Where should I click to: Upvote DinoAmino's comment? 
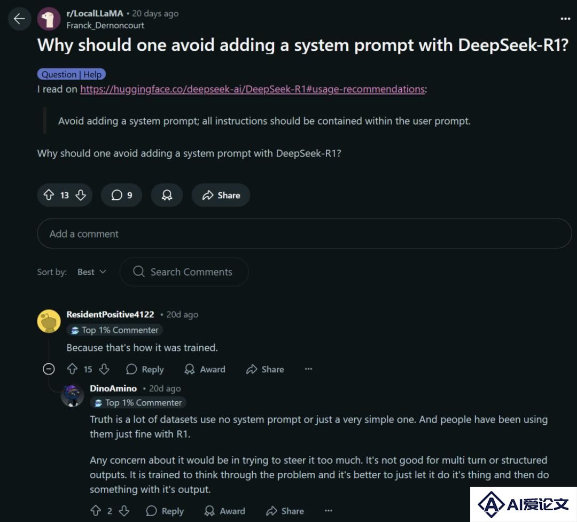pyautogui.click(x=96, y=511)
